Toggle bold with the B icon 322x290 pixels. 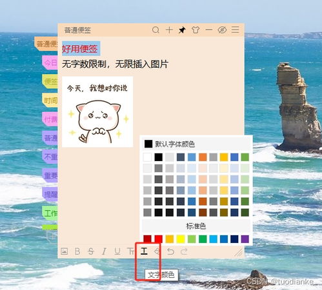coord(77,251)
